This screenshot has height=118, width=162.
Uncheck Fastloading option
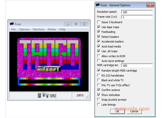click(x=99, y=32)
